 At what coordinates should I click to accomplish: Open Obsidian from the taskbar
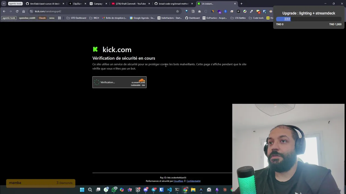click(x=217, y=190)
